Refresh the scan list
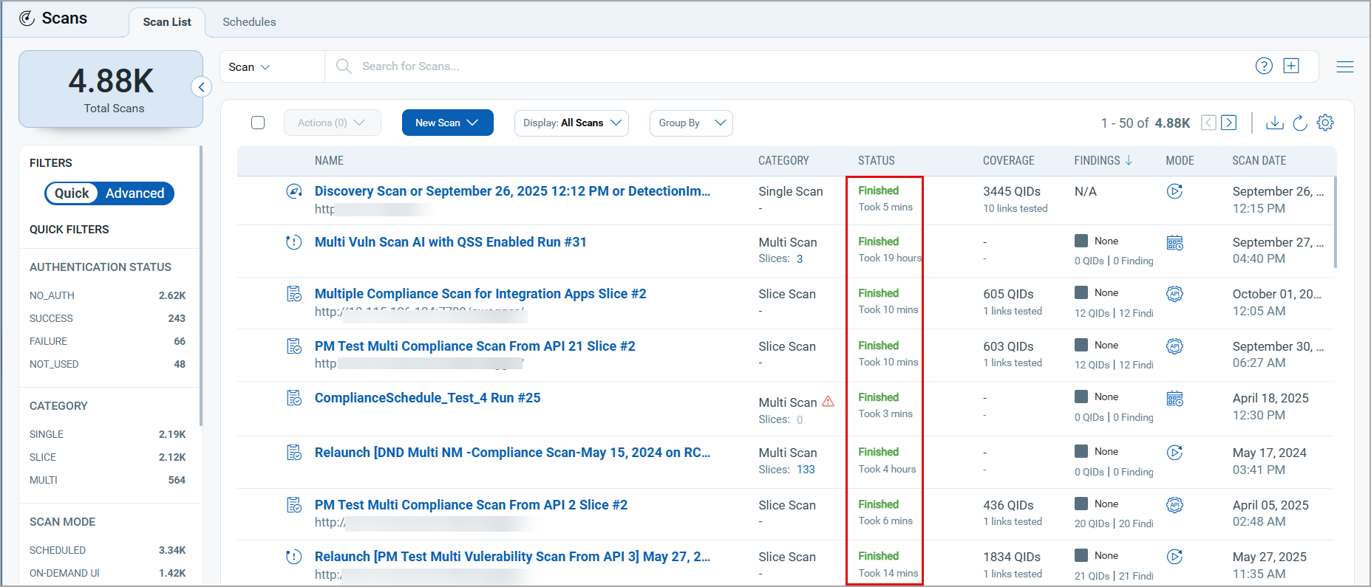The image size is (1371, 587). click(1300, 123)
